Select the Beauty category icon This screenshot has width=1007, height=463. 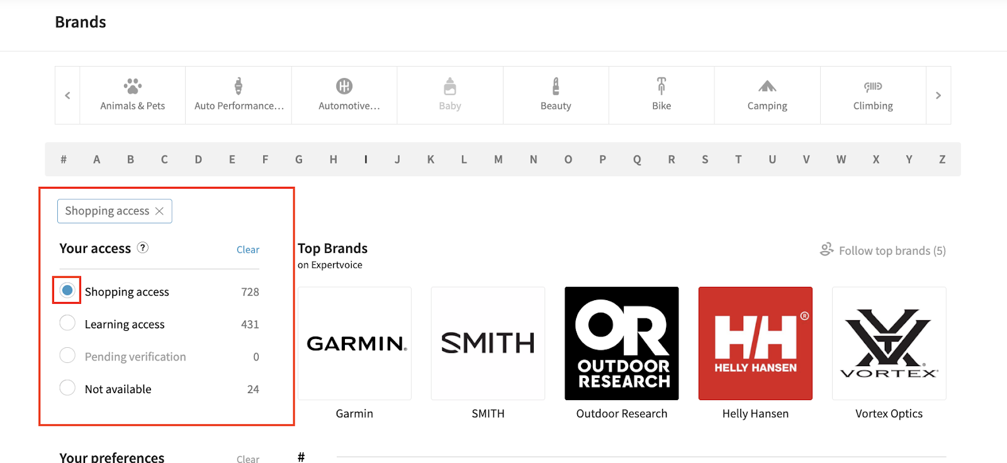pyautogui.click(x=556, y=86)
